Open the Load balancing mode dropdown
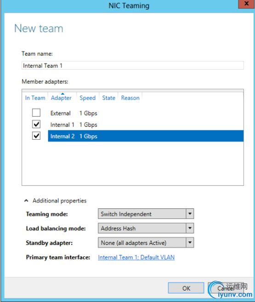Screen dimensions: 255x302 [x=146, y=228]
